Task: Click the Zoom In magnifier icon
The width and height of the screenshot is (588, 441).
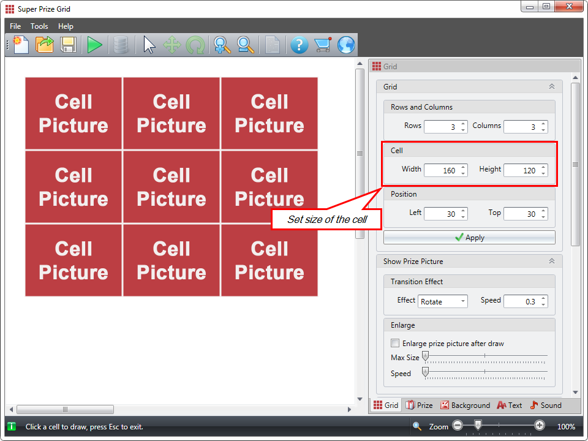Action: pyautogui.click(x=222, y=45)
